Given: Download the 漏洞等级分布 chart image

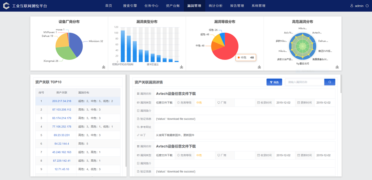Looking at the screenshot, I should [259, 67].
